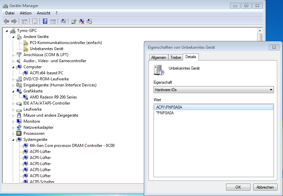Image resolution: width=283 pixels, height=196 pixels.
Task: Scan for hardware changes toolbar icon
Action: point(63,22)
